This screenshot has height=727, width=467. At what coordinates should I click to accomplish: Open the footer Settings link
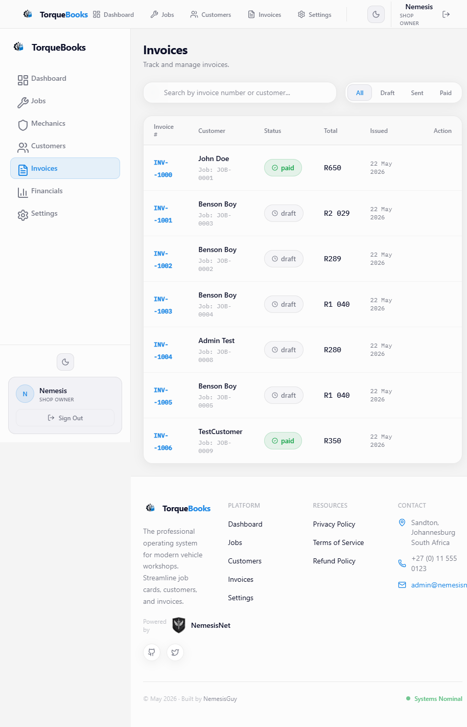click(241, 598)
